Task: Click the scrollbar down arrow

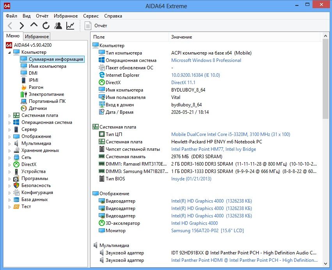Action: [x=325, y=264]
